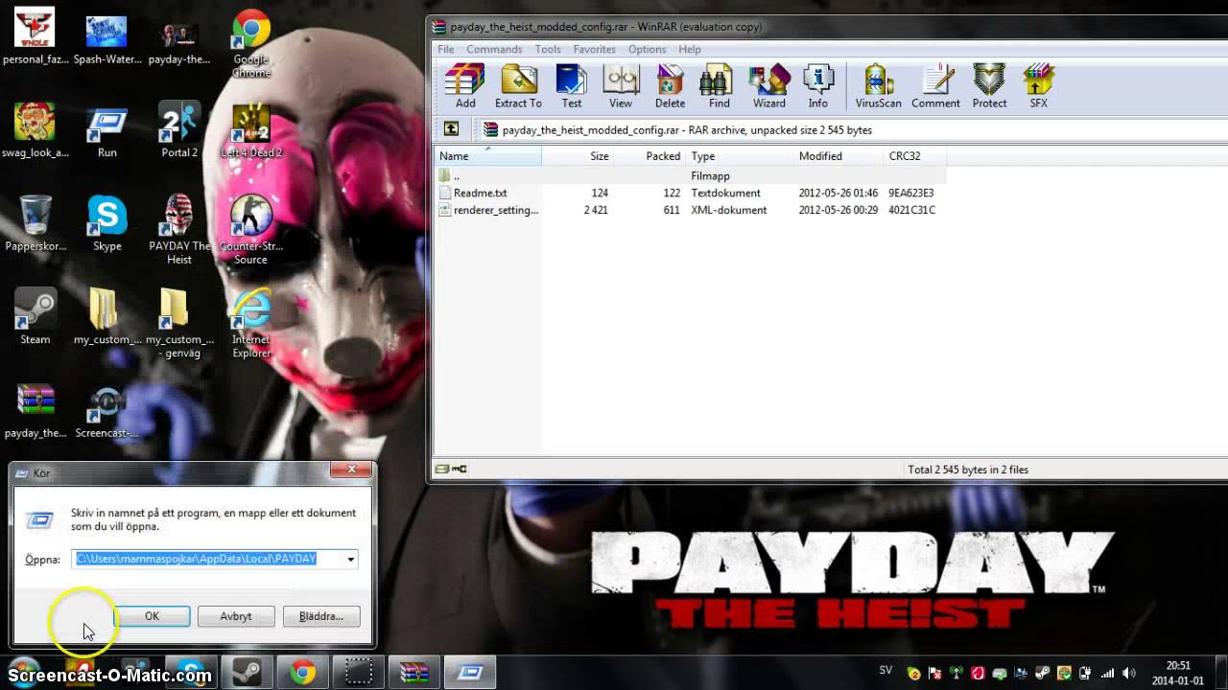Image resolution: width=1228 pixels, height=690 pixels.
Task: Select the Counter-Strike Source desktop icon
Action: 251,229
